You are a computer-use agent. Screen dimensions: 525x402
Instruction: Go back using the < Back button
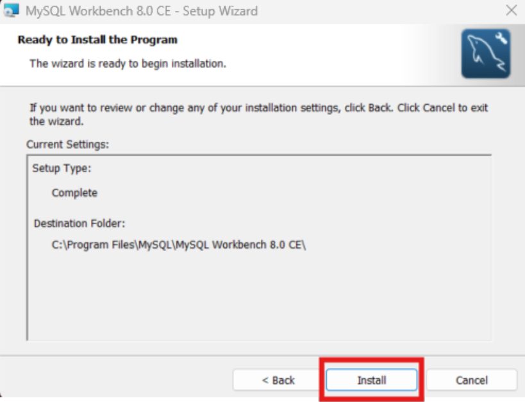[x=278, y=380]
